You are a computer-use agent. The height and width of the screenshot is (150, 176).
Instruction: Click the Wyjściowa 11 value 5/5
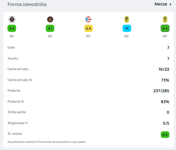pyautogui.click(x=166, y=123)
